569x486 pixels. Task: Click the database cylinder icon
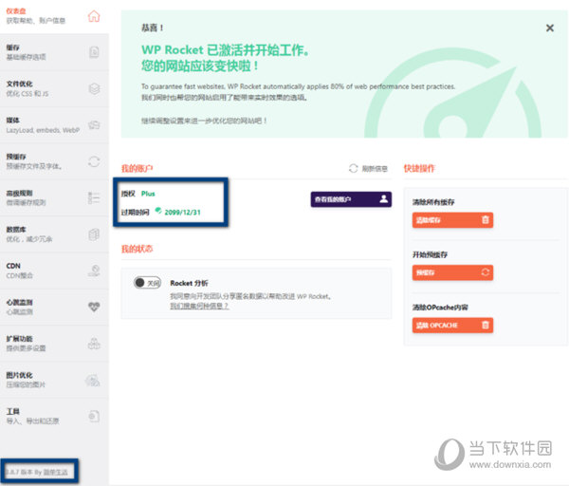[x=94, y=234]
